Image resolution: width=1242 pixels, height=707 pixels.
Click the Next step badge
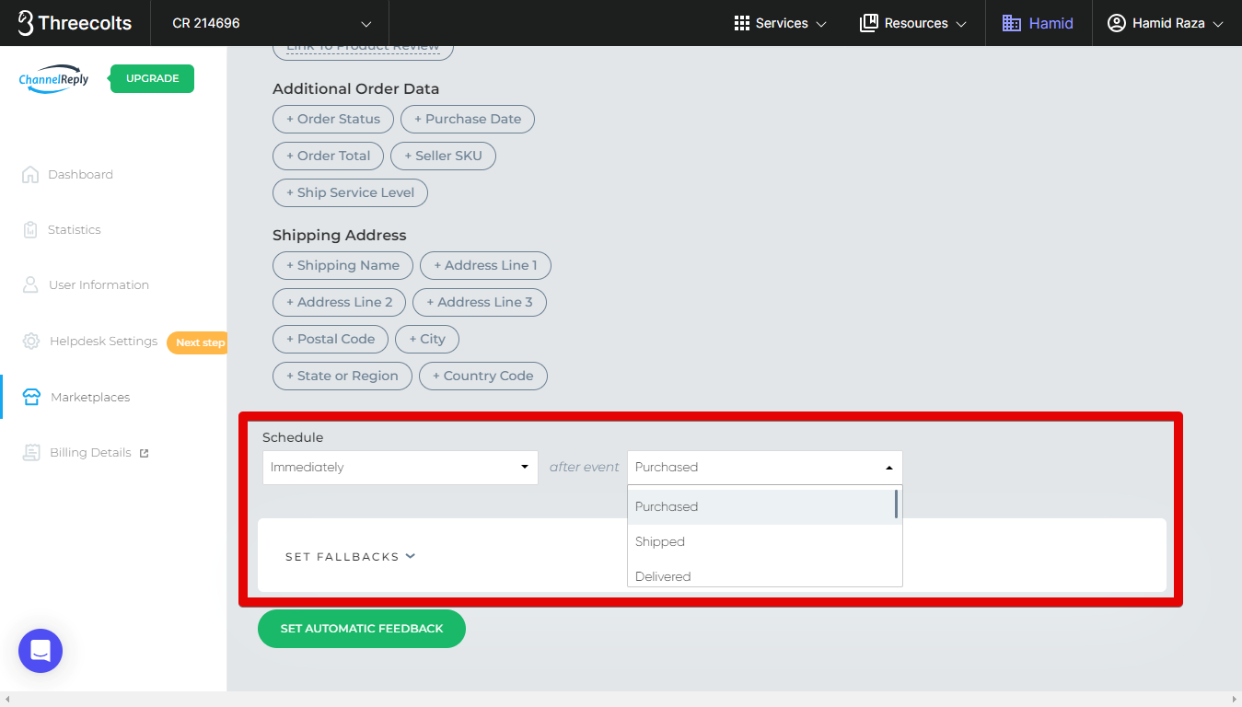point(197,342)
